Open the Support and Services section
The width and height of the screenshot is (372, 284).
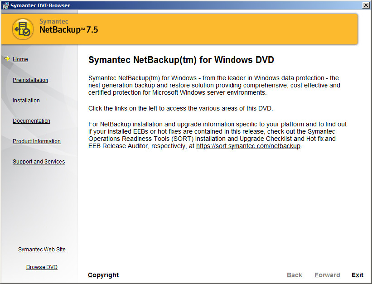pyautogui.click(x=39, y=161)
